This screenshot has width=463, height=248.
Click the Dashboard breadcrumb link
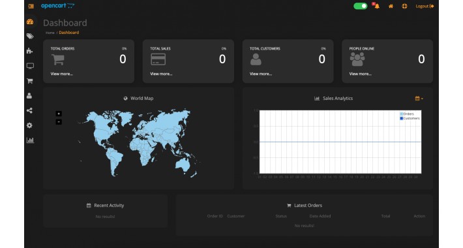69,33
